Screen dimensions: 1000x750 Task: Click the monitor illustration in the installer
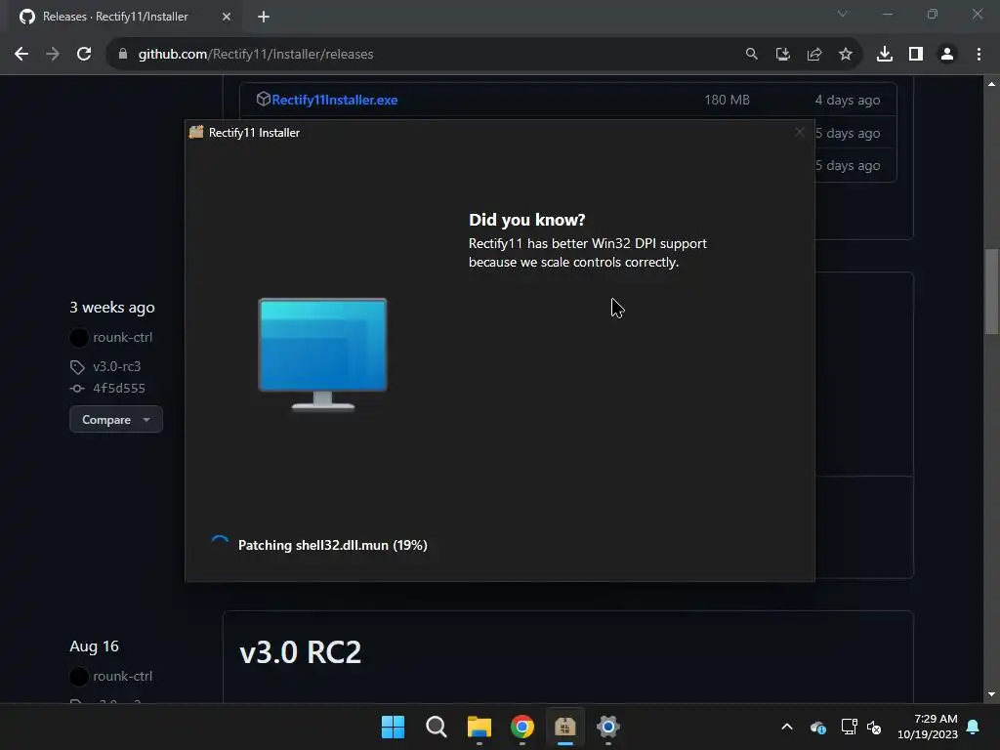[322, 354]
